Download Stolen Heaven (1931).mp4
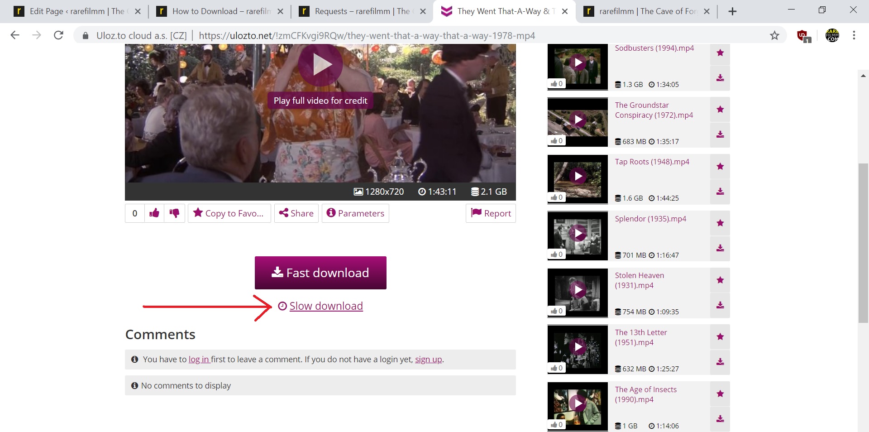Screen dimensions: 869x432 click(720, 305)
